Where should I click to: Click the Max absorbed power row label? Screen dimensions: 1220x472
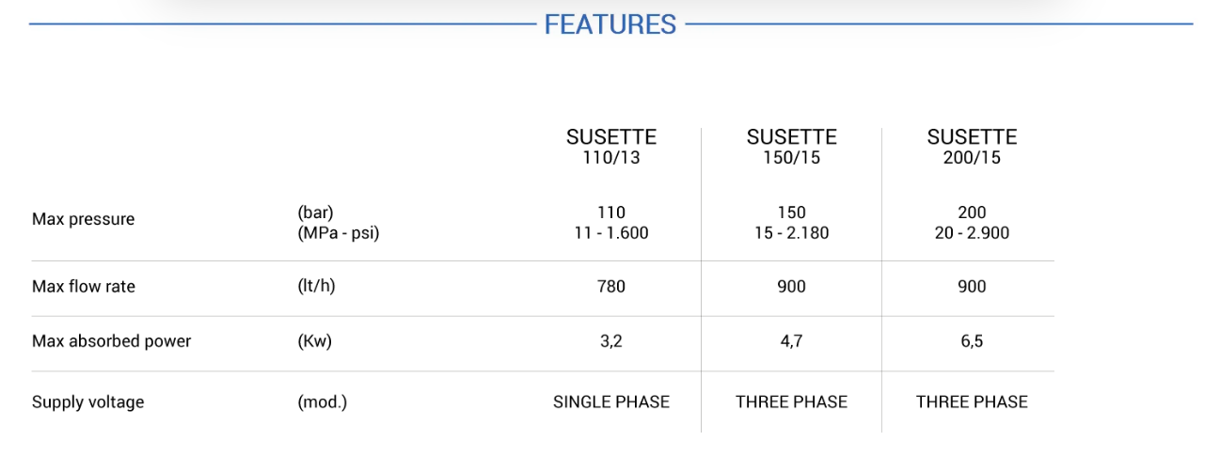point(111,341)
